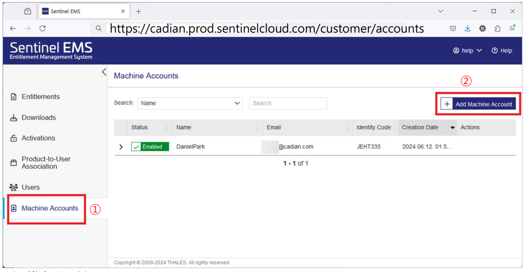
Task: Click the Entitlements document icon
Action: point(14,97)
